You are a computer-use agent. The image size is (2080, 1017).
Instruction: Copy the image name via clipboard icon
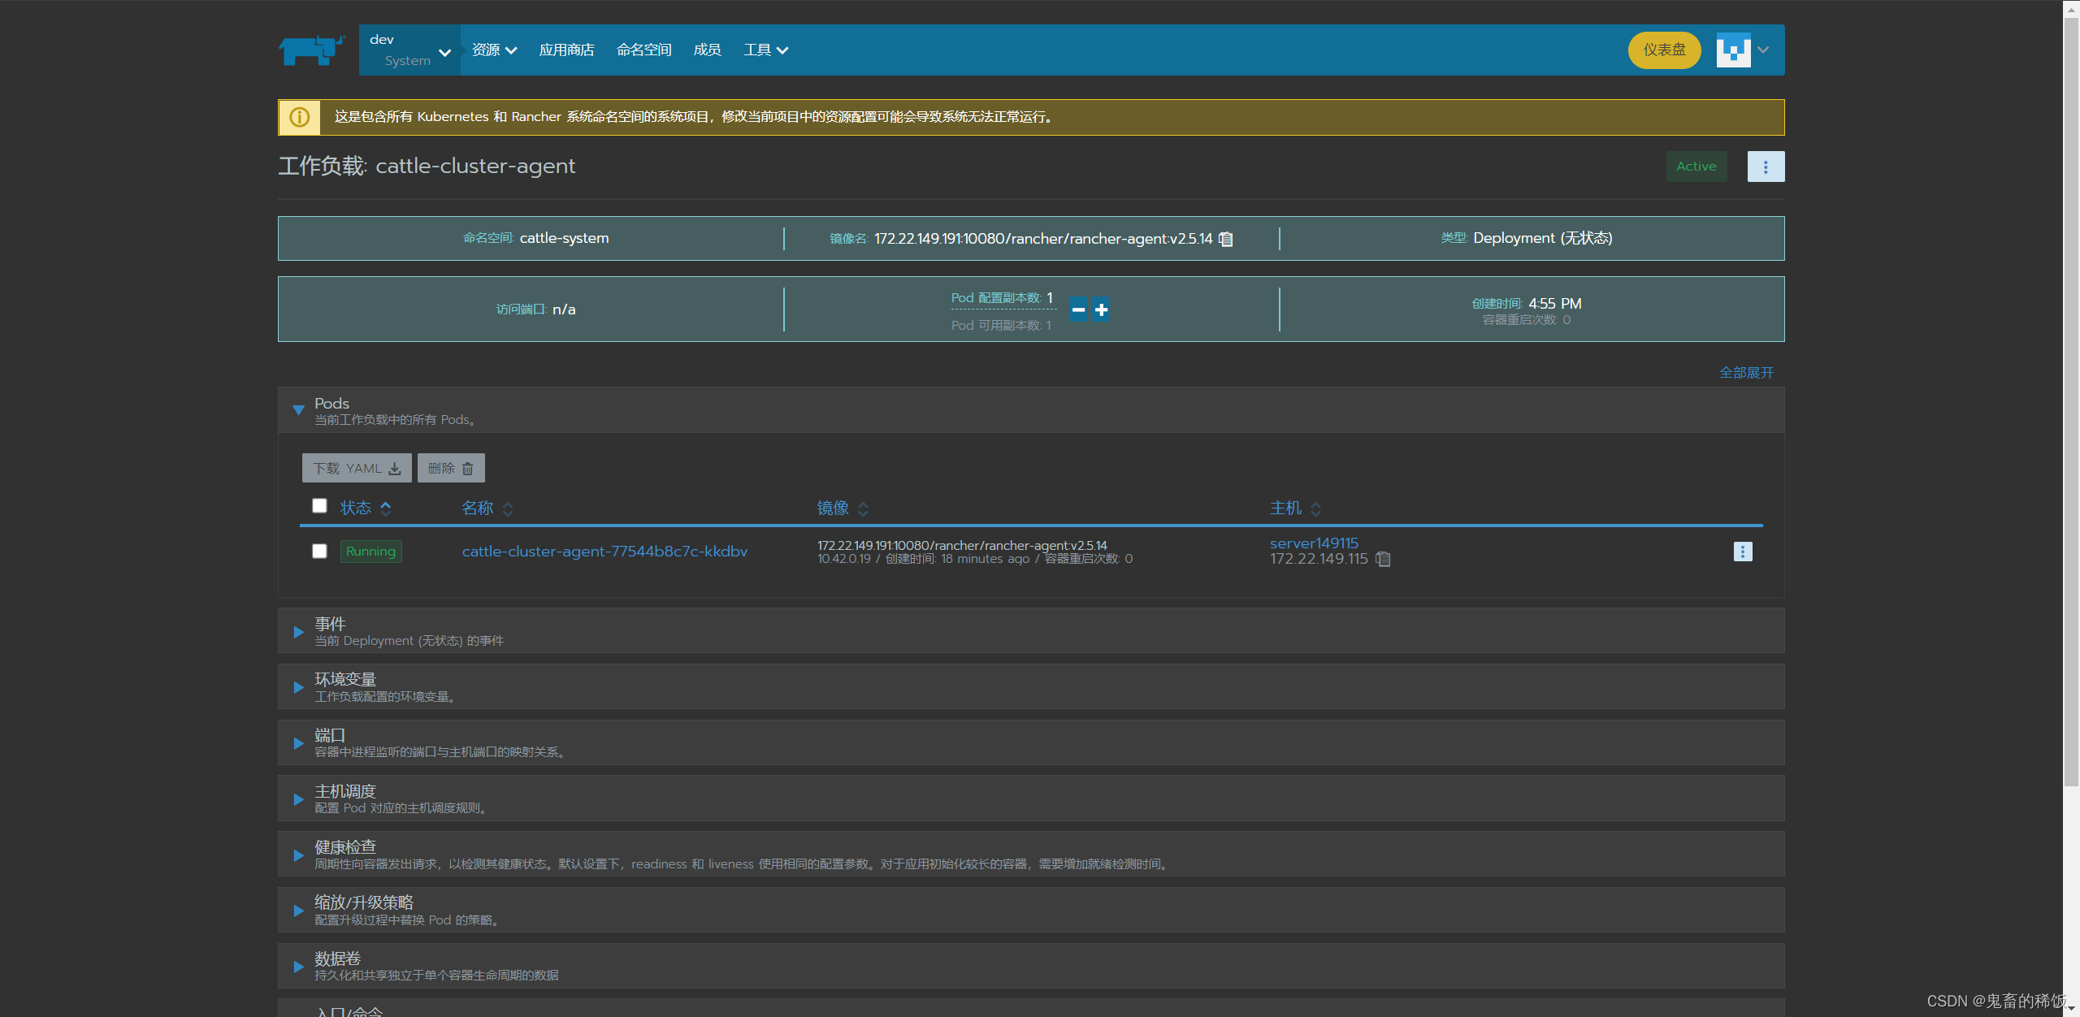pyautogui.click(x=1226, y=239)
